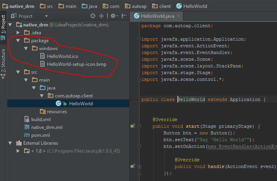Screen dimensions: 277x181
Task: Select the native_drm.iml module file icon
Action: [x=27, y=127]
